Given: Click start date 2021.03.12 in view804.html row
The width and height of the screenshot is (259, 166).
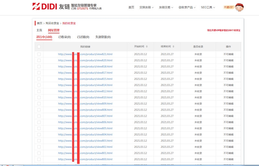Looking at the screenshot, I should pyautogui.click(x=141, y=135).
